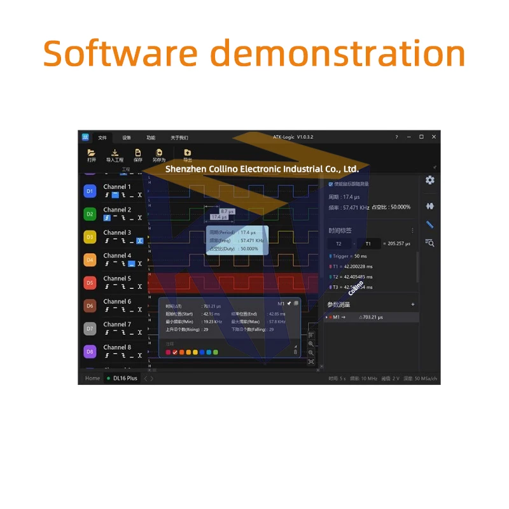Image resolution: width=509 pixels, height=509 pixels.
Task: Click the 时间 5 s duration status
Action: point(337,379)
